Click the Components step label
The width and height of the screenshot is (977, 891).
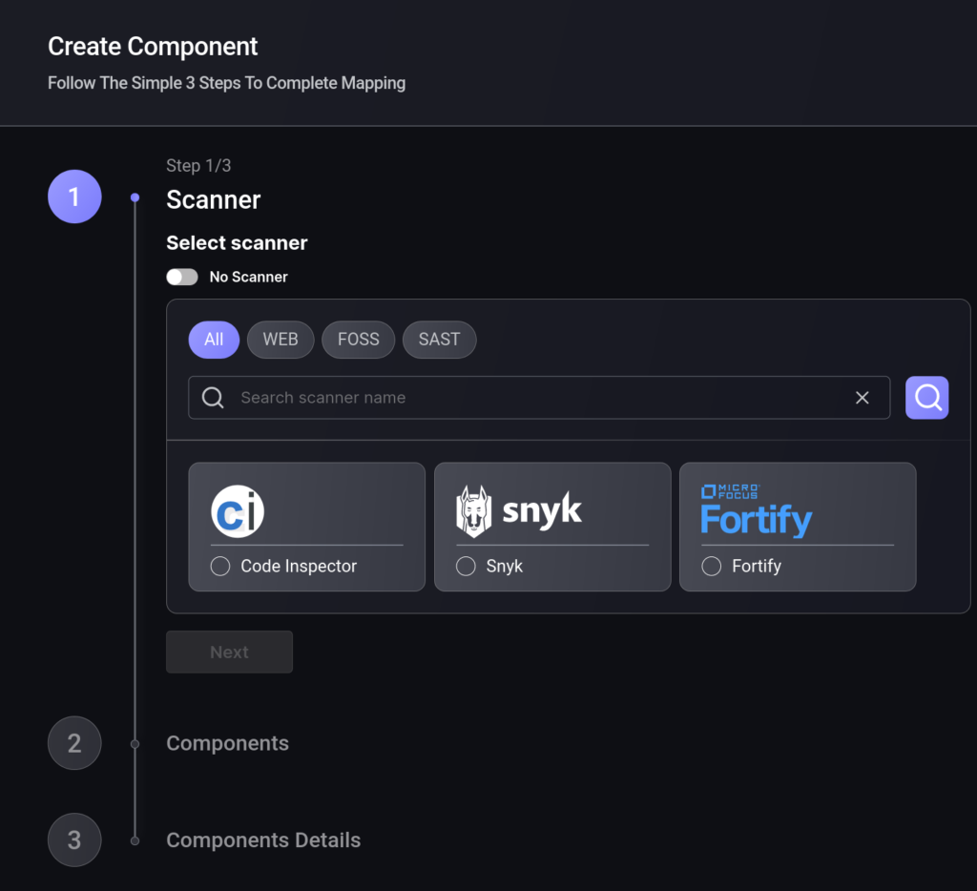pyautogui.click(x=227, y=743)
